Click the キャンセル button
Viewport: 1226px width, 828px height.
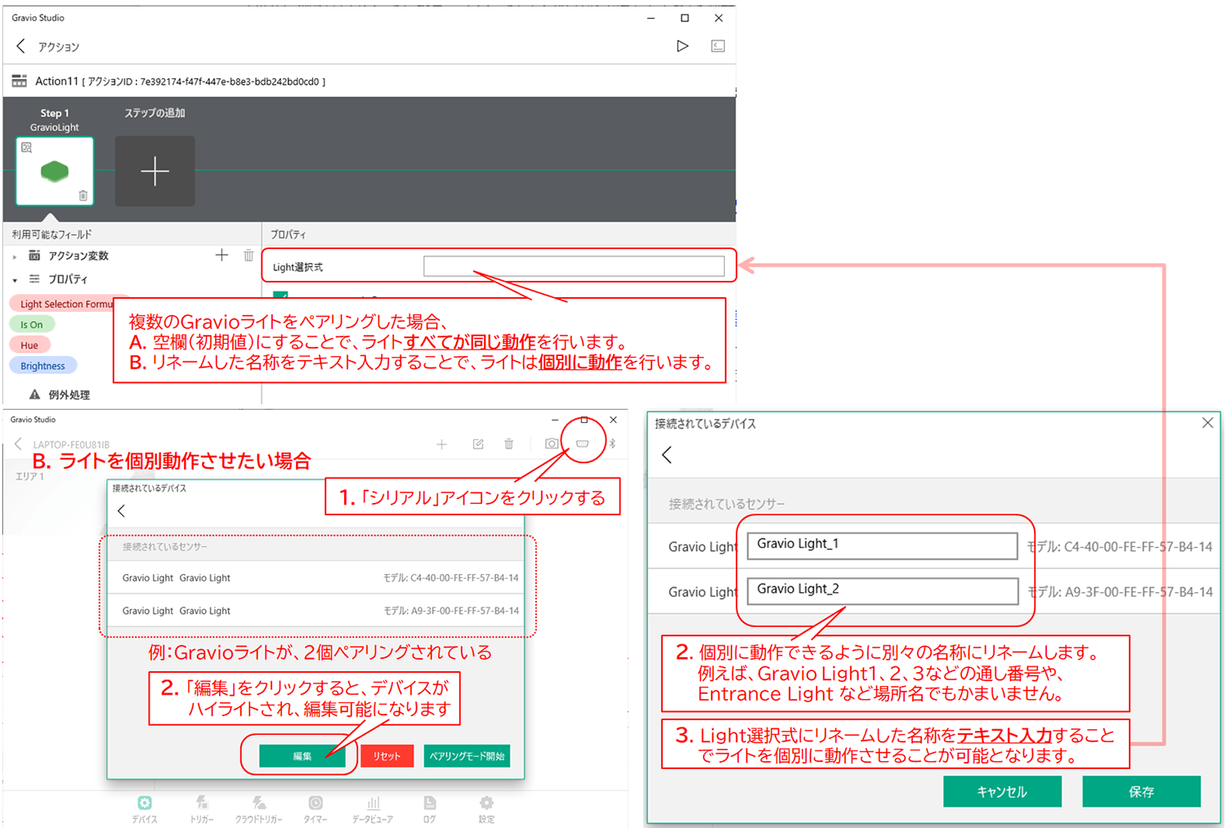1002,791
